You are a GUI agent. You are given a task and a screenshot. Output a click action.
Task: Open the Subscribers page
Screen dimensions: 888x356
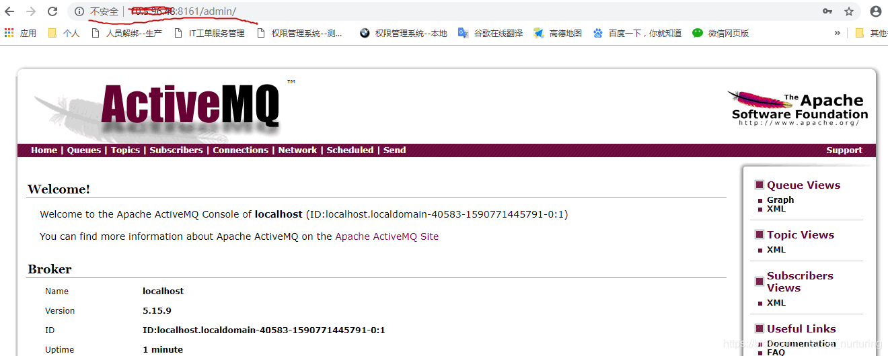(x=176, y=150)
